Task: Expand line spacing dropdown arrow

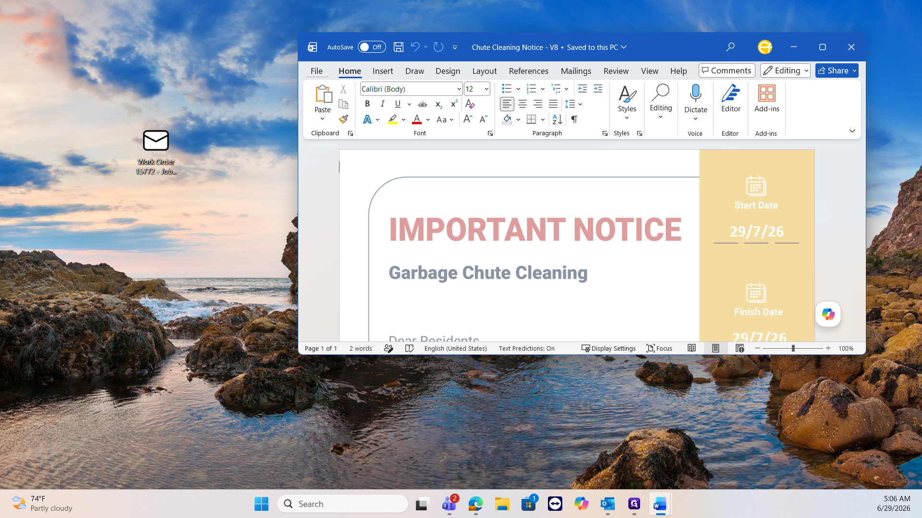Action: (x=581, y=104)
